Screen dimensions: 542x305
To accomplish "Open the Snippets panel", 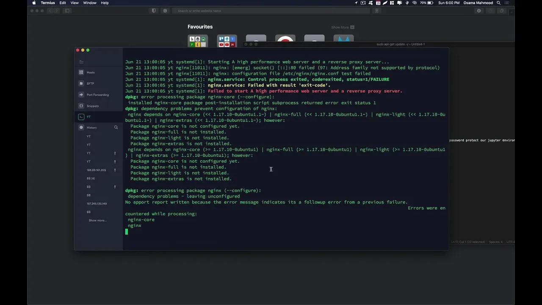I will pos(92,106).
